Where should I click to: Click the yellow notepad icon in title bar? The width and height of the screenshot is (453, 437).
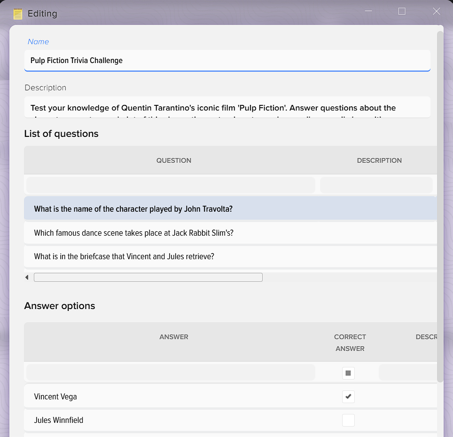(x=18, y=14)
